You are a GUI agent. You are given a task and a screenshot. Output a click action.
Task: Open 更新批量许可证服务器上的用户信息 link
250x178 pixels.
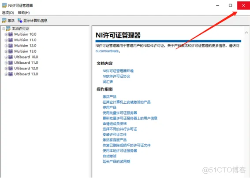coord(130,118)
